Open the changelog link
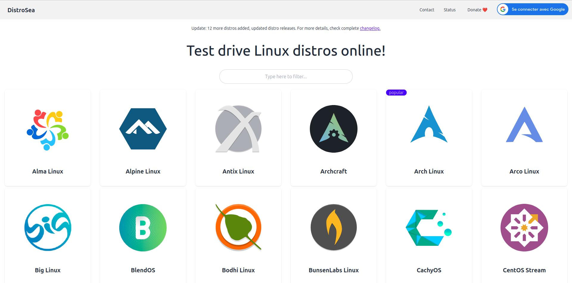 (370, 28)
